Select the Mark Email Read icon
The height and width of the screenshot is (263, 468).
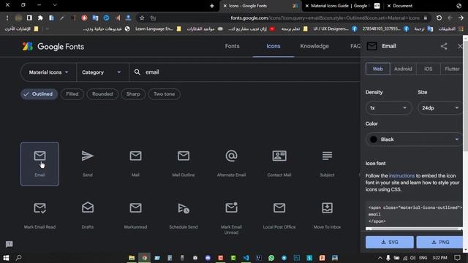(39, 207)
